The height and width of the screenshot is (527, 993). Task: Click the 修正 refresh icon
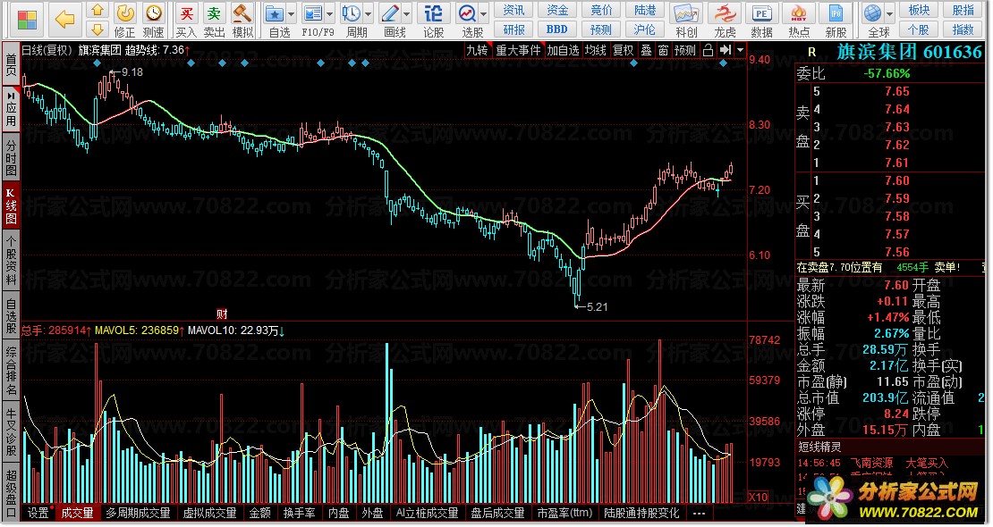[124, 13]
